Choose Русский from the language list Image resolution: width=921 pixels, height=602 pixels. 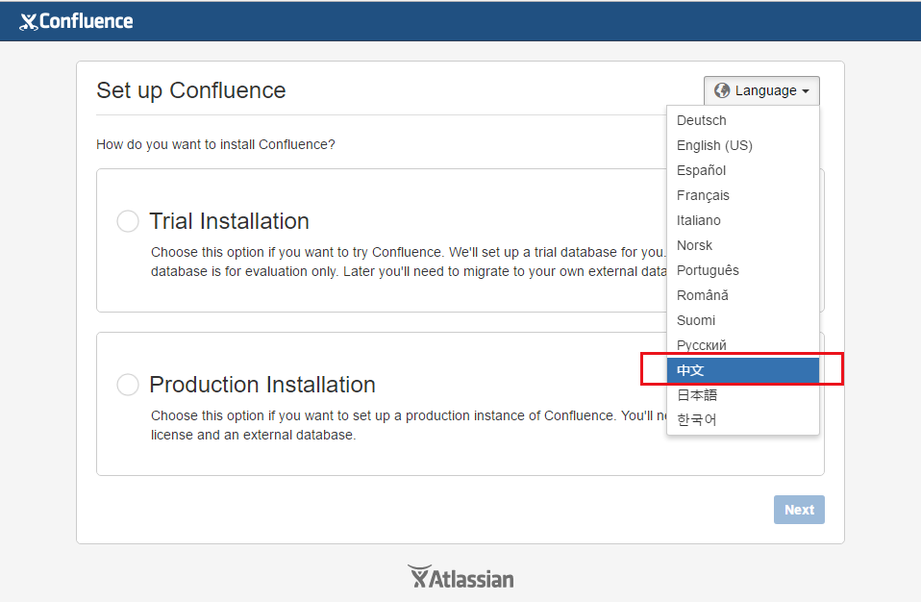tap(743, 344)
